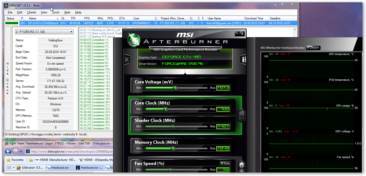This screenshot has width=366, height=176.
Task: Open the View menu in HFM.NET
Action: pyautogui.click(x=44, y=12)
